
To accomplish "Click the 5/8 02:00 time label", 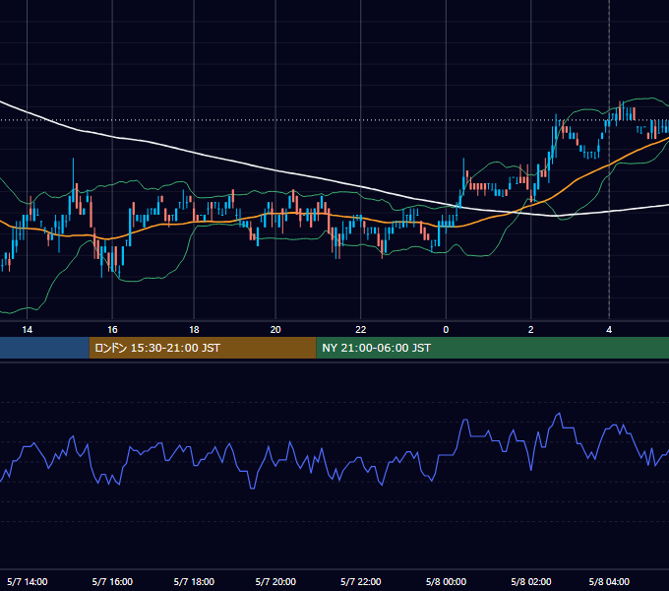I will coord(531,581).
